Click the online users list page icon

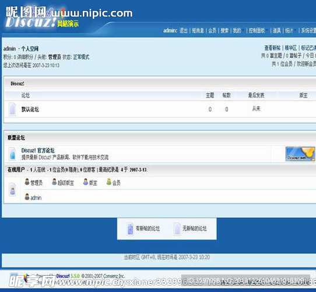click(12, 189)
